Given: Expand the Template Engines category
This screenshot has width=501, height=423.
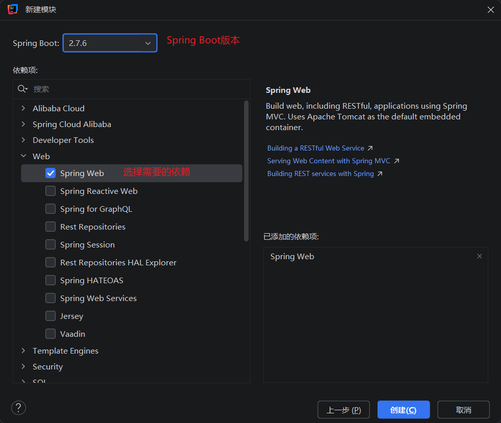Looking at the screenshot, I should (23, 351).
